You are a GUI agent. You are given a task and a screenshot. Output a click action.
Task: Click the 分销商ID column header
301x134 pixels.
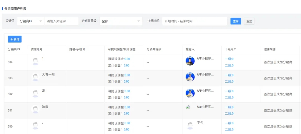coord(14,49)
